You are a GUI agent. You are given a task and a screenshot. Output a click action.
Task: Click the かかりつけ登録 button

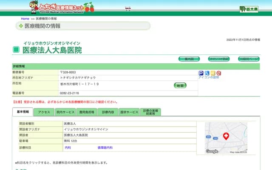click(x=219, y=59)
